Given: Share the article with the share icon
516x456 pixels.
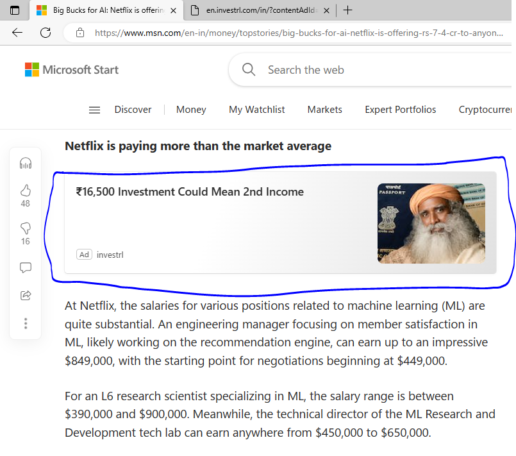Looking at the screenshot, I should pyautogui.click(x=26, y=295).
